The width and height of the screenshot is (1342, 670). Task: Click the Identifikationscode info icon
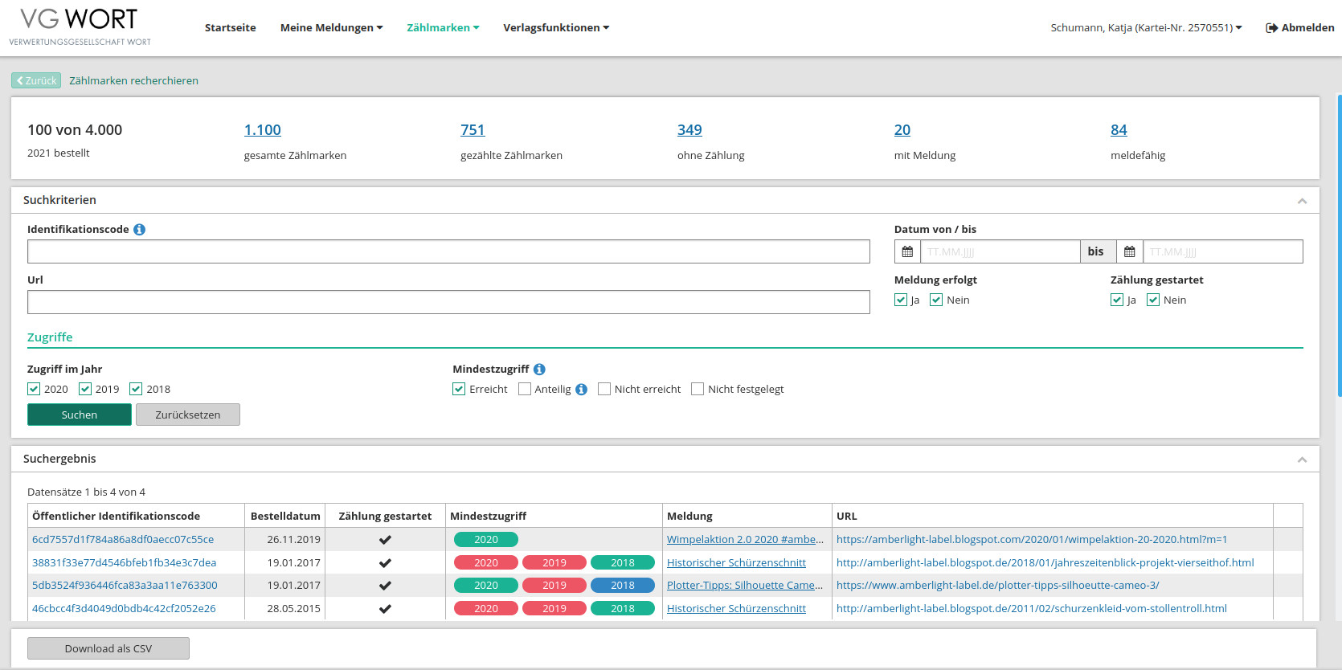click(x=140, y=230)
